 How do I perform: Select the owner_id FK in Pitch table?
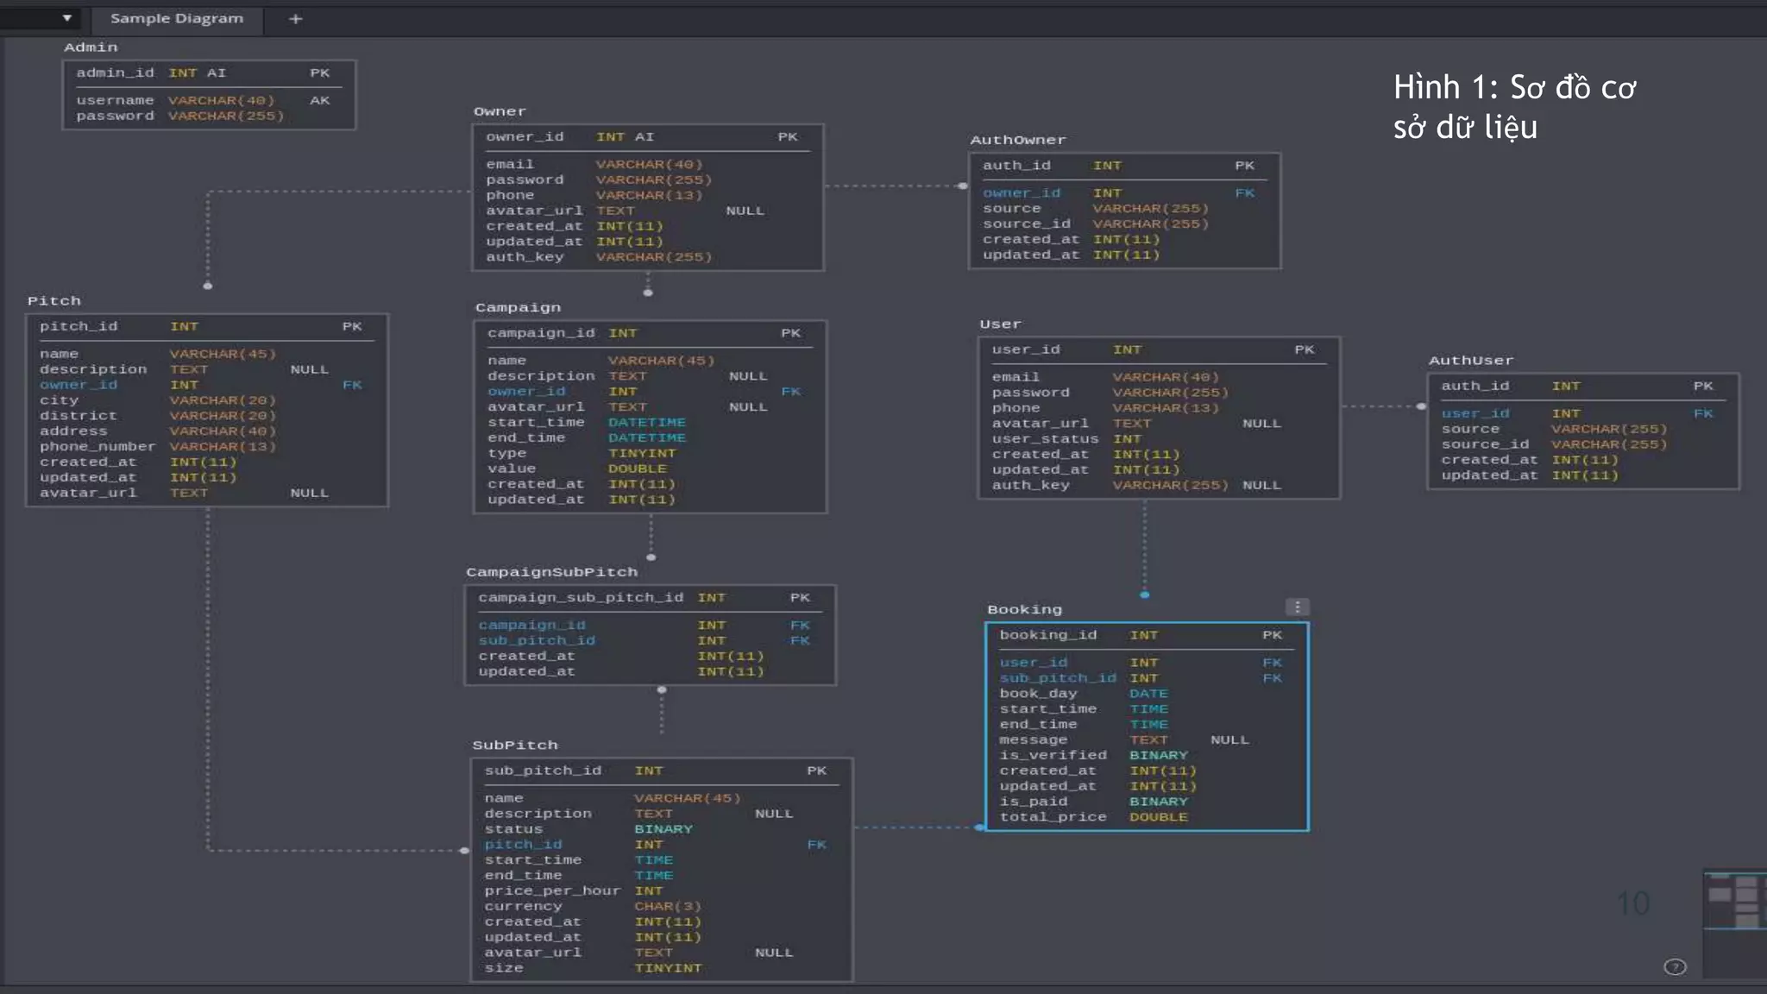click(x=79, y=385)
